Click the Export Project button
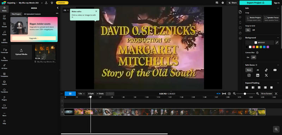Image resolution: width=282 pixels, height=135 pixels. (x=255, y=3)
